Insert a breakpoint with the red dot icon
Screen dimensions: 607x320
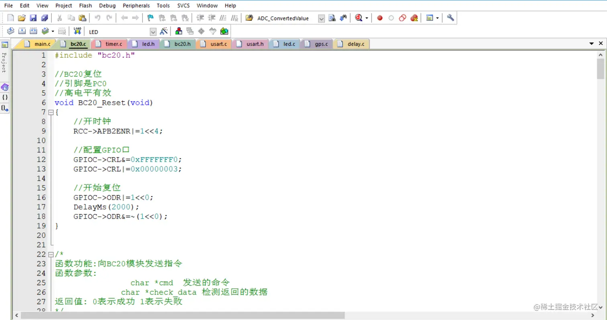[x=380, y=18]
